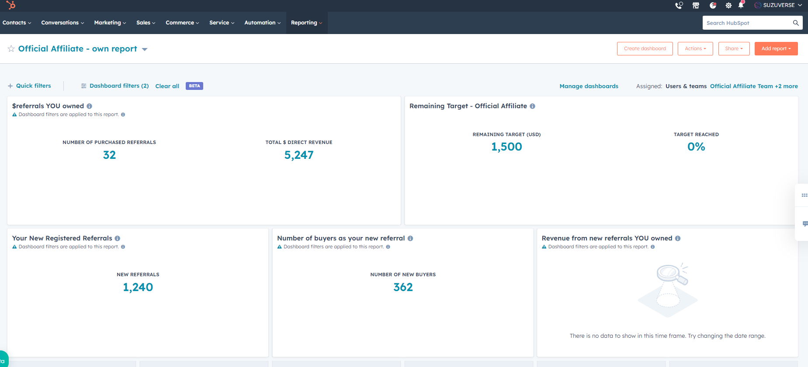Open the notifications bell
This screenshot has height=367, width=808.
741,5
